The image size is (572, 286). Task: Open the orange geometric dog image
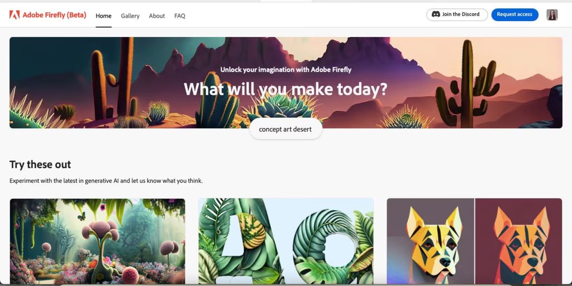[x=519, y=241]
